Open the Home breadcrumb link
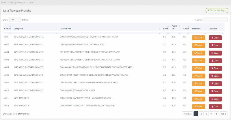Image resolution: width=231 pixels, height=120 pixels. click(4, 2)
